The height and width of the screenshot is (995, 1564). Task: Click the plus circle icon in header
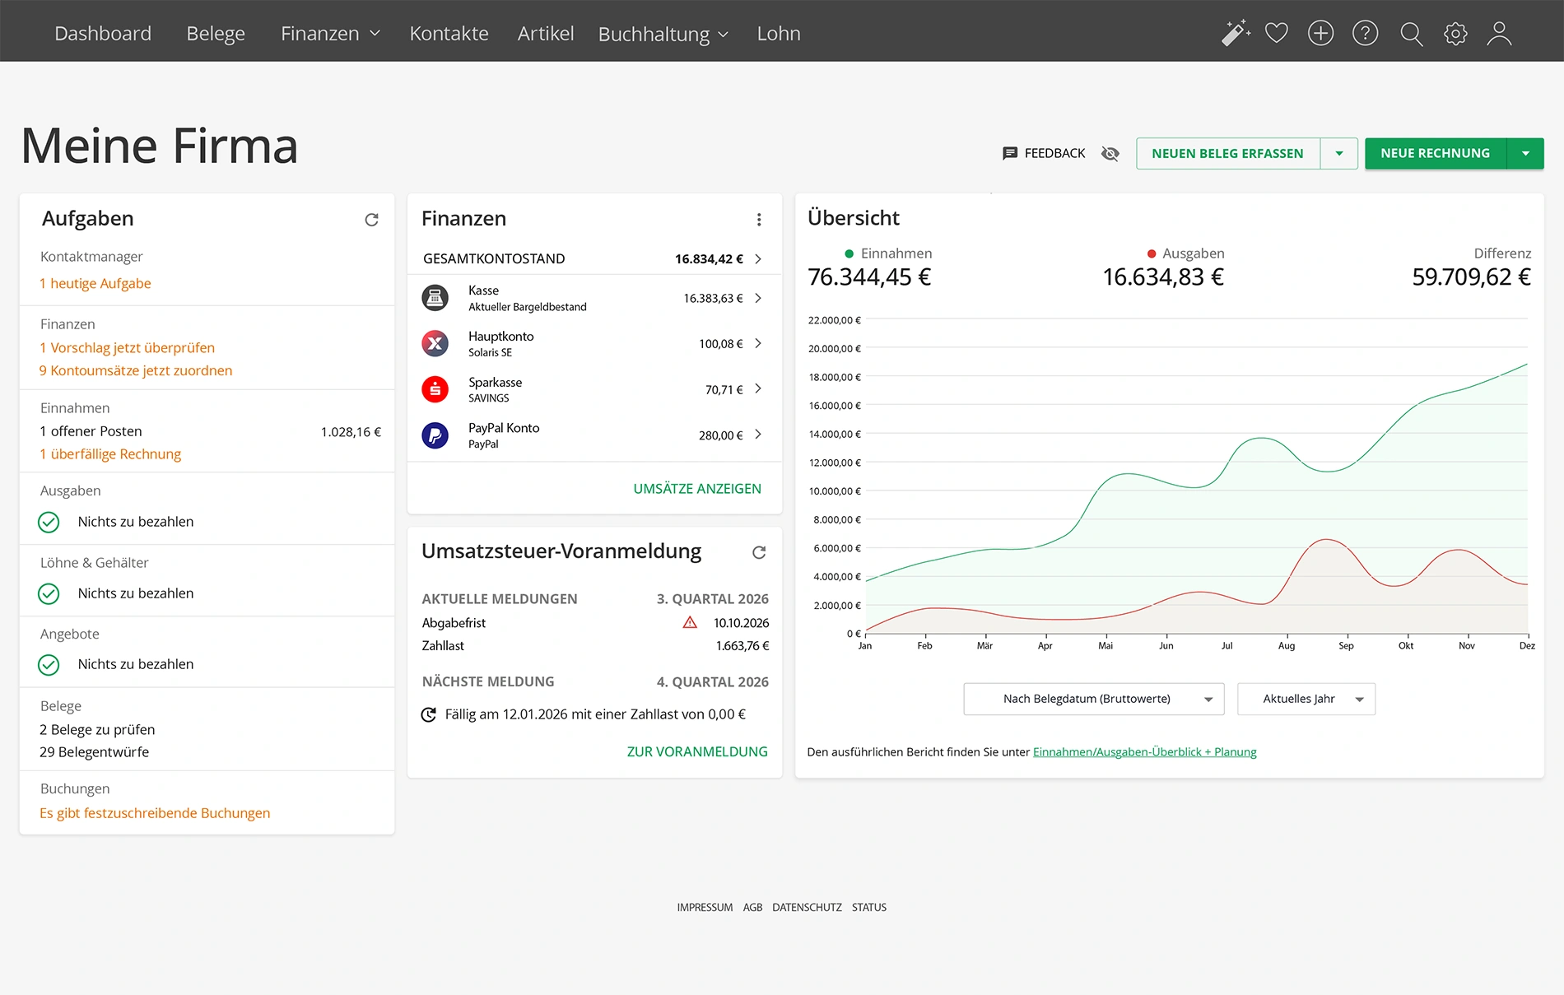point(1320,33)
